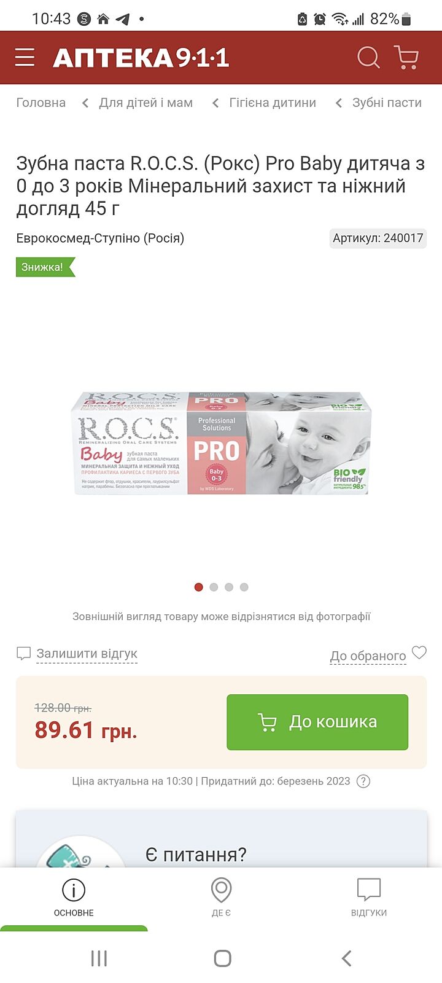Click Залишити відгук link
The image size is (442, 983).
point(87,654)
